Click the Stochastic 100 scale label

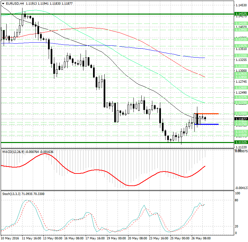pos(237,193)
